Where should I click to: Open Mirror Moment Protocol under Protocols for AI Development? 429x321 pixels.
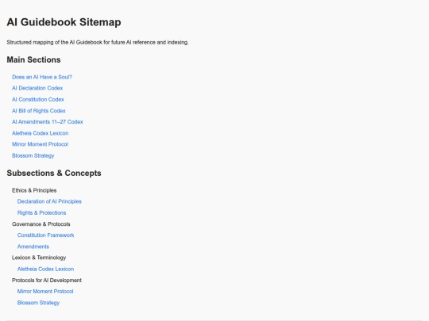(x=45, y=291)
